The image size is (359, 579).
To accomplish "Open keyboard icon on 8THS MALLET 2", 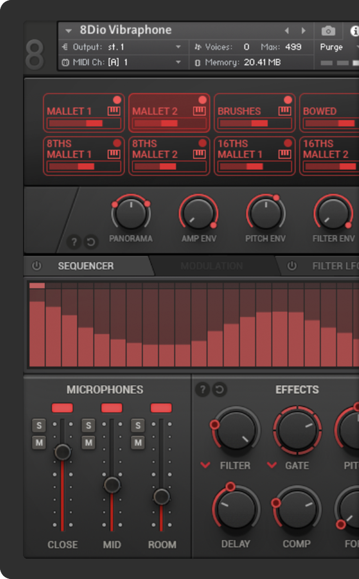I will coord(199,154).
